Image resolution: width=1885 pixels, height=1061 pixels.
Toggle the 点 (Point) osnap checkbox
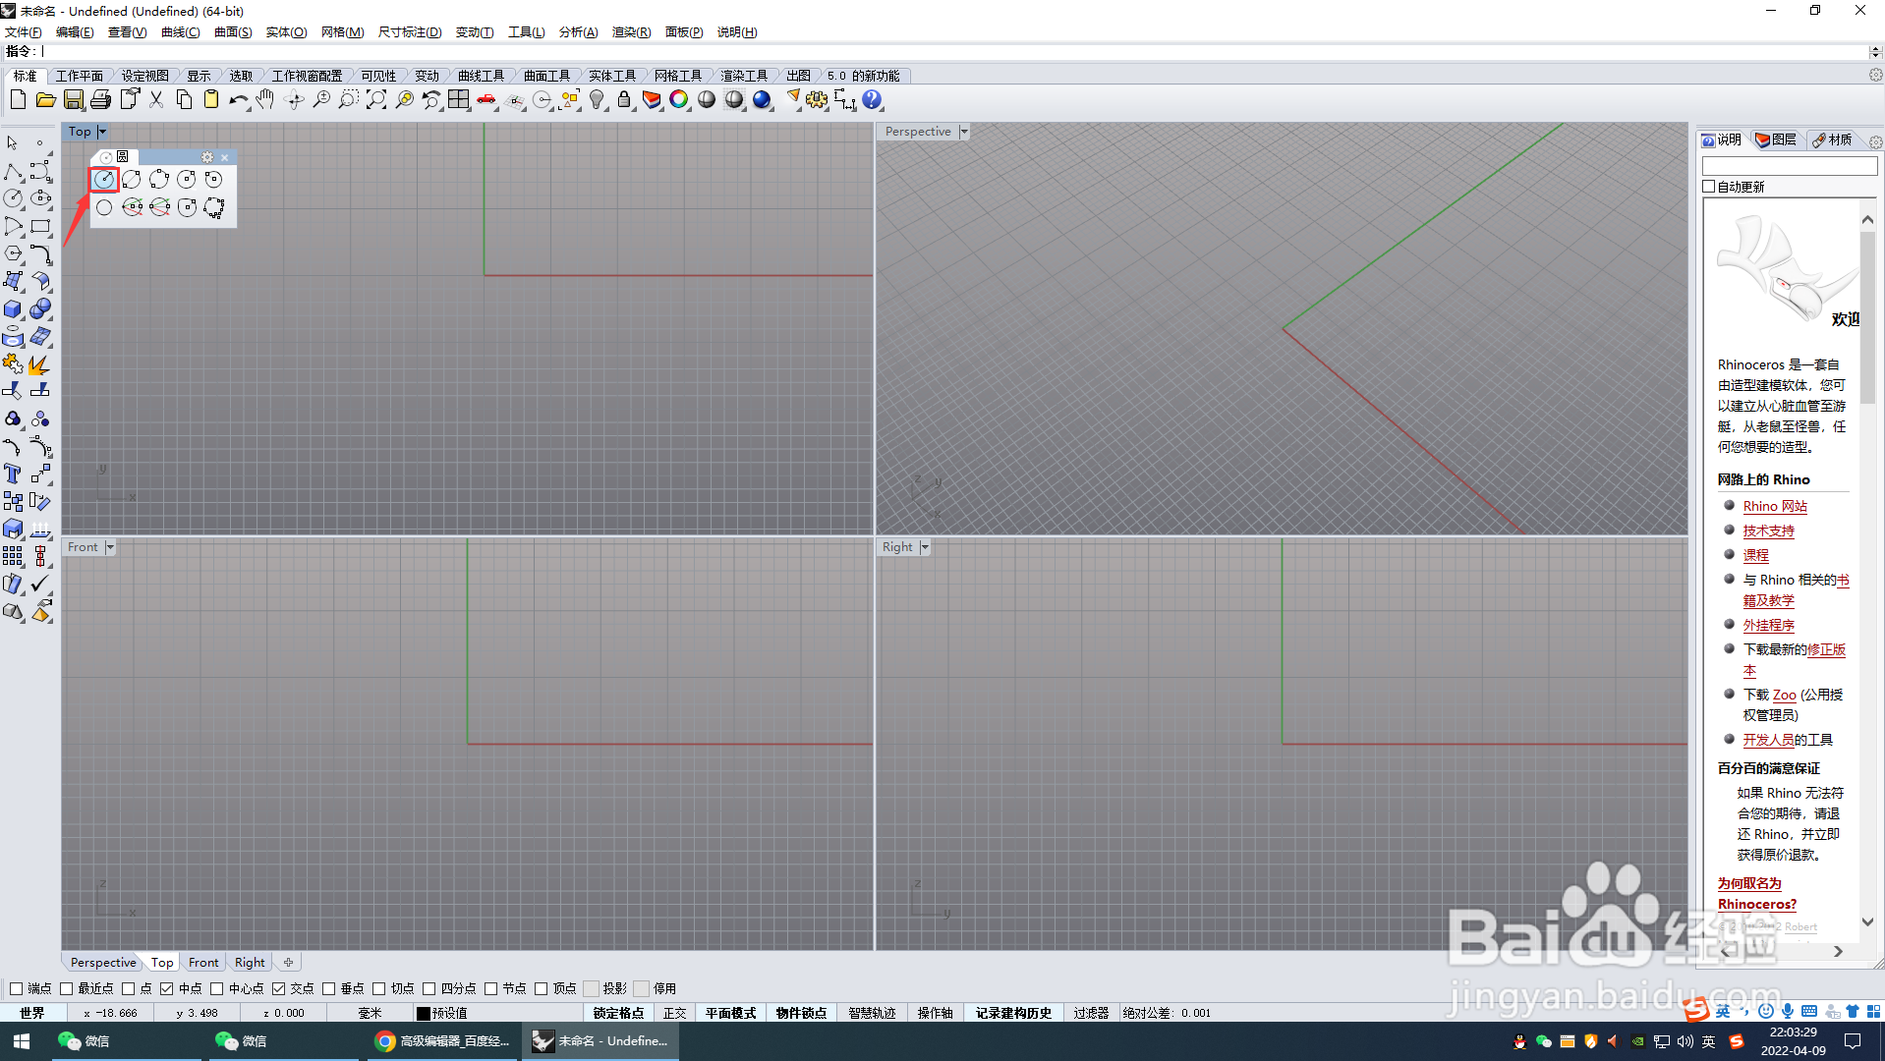pyautogui.click(x=129, y=988)
